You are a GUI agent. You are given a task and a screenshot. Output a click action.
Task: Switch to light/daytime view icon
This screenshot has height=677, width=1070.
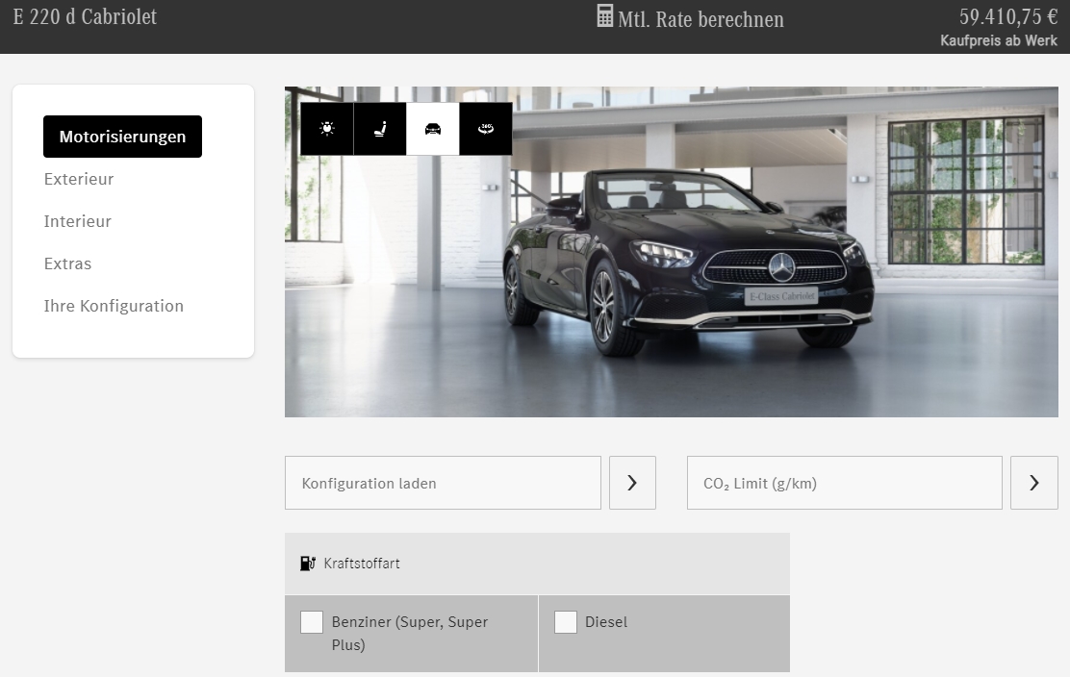[327, 129]
